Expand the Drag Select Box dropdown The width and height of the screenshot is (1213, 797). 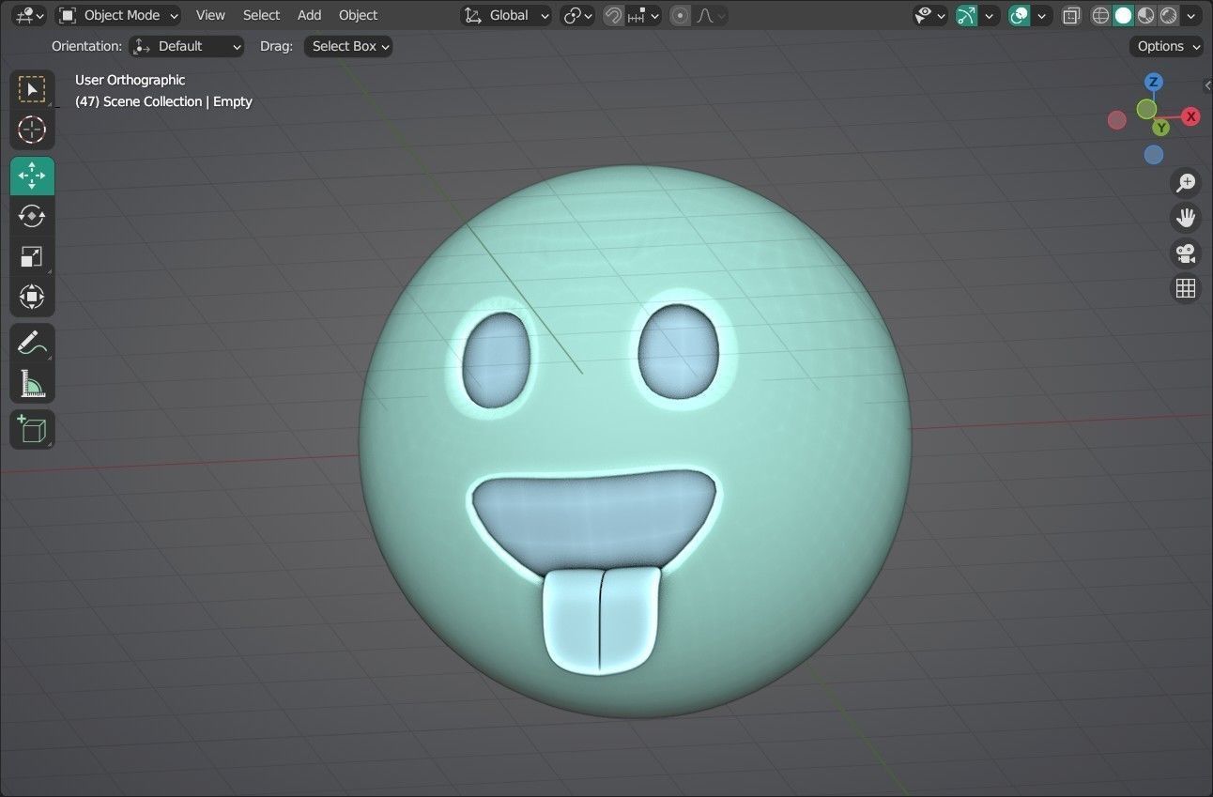coord(347,46)
